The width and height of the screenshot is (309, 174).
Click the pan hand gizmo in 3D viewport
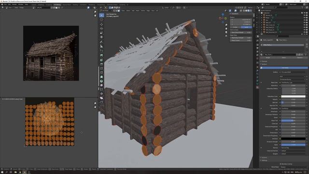tap(226, 29)
